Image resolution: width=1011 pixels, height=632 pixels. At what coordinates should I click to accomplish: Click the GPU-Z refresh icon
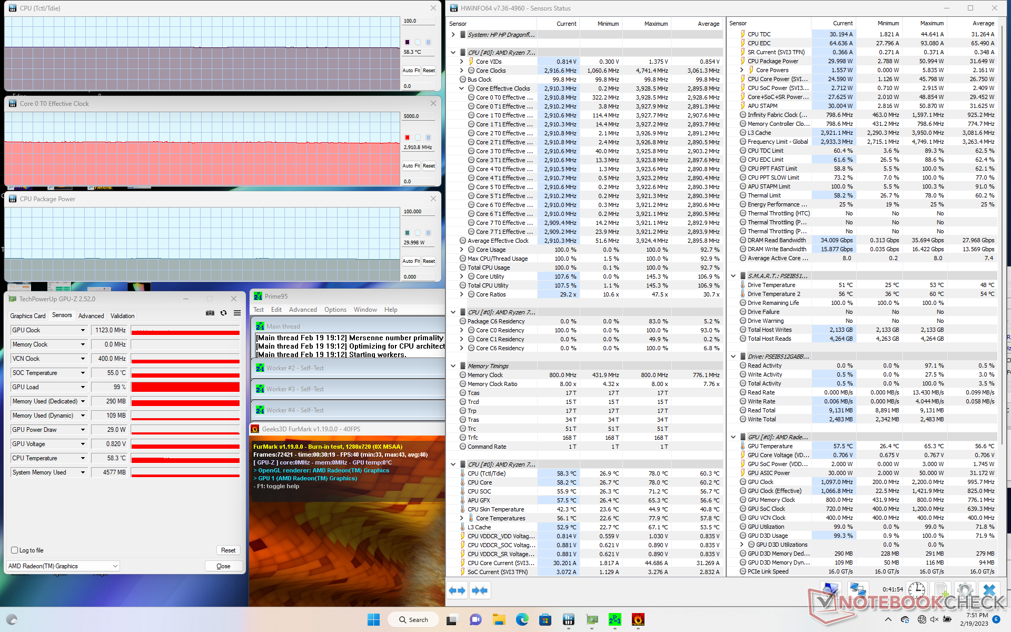[x=224, y=313]
